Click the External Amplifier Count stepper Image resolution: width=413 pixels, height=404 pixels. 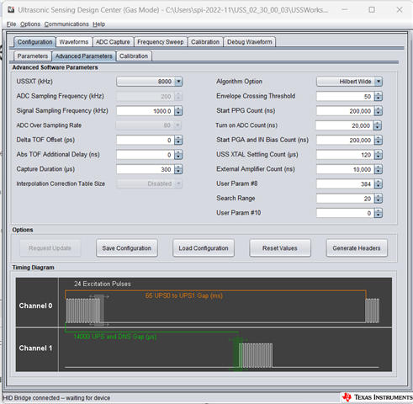[x=379, y=169]
